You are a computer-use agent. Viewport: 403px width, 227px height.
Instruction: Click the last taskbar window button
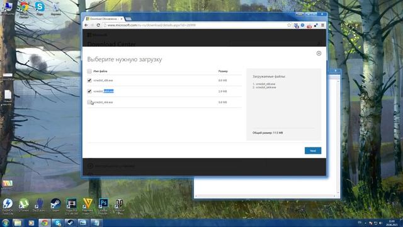(x=96, y=223)
